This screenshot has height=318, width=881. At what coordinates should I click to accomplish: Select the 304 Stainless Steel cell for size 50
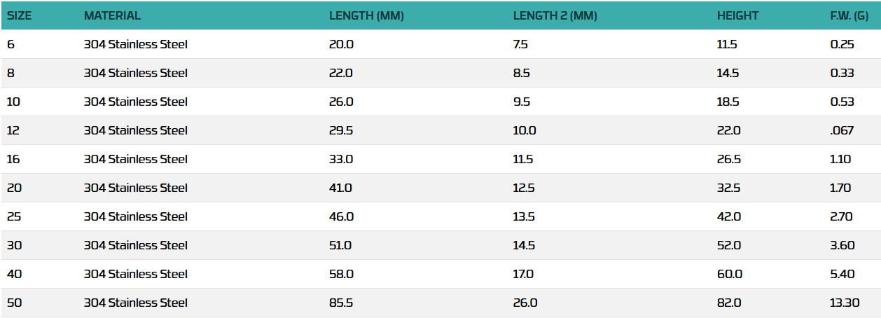(x=136, y=303)
